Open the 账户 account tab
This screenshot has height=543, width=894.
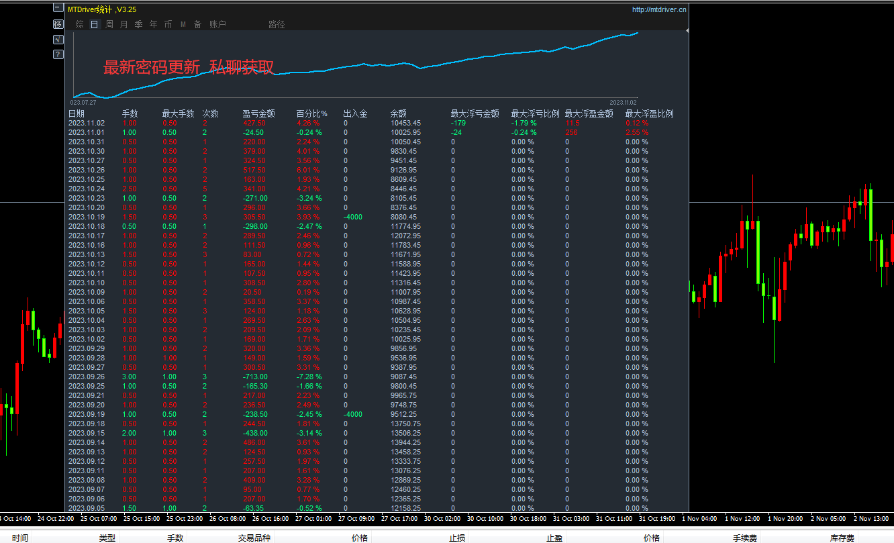coord(217,24)
